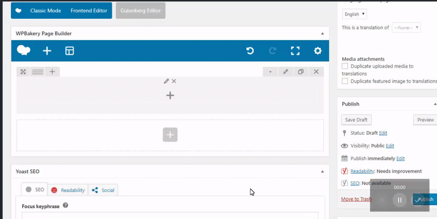Collapse the Publish panel
Image resolution: width=437 pixels, height=219 pixels.
click(435, 104)
